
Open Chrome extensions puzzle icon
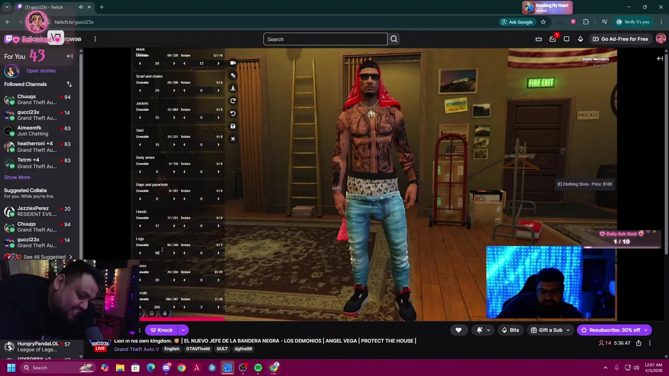tap(586, 22)
